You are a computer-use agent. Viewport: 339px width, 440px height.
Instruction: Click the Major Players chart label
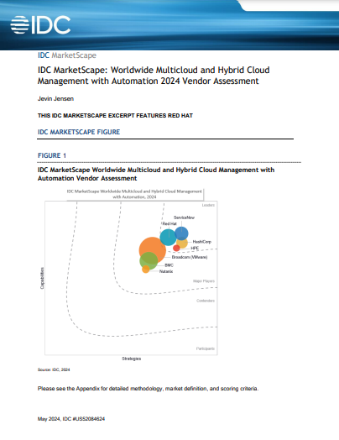204,281
